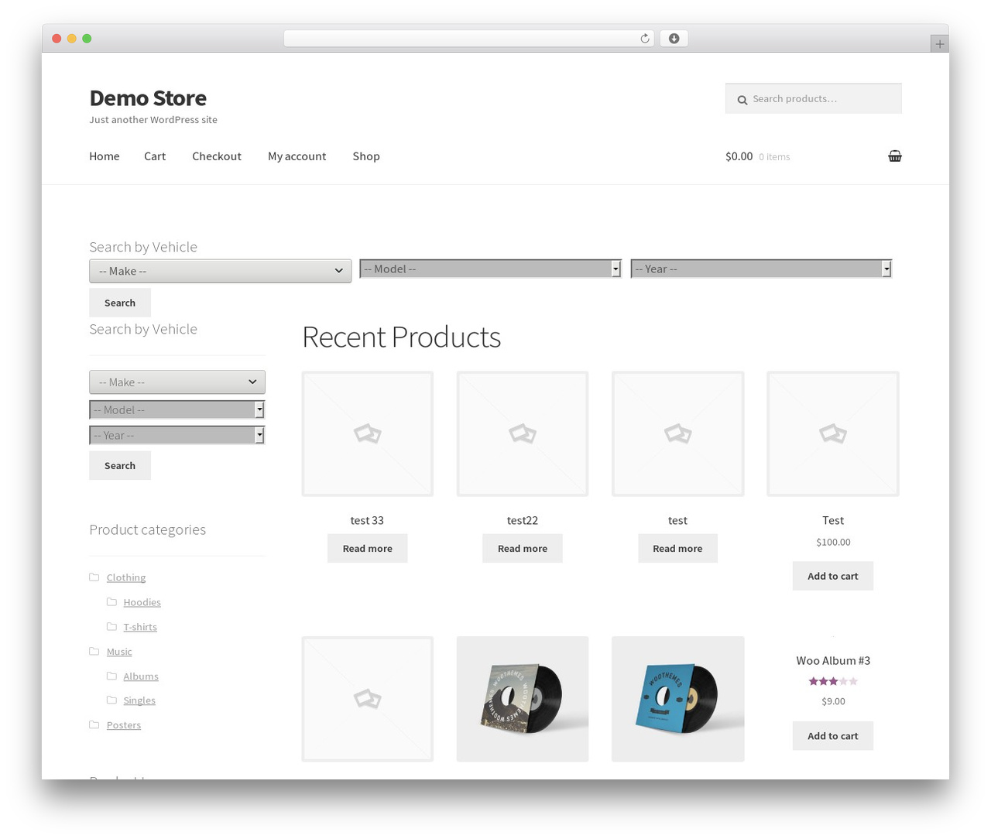Open My account from navigation
The height and width of the screenshot is (839, 991).
click(297, 156)
